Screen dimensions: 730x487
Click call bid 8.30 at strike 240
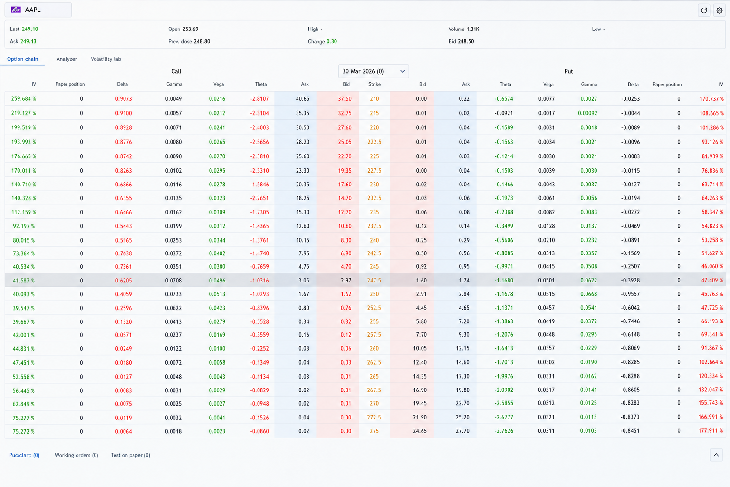pos(346,240)
